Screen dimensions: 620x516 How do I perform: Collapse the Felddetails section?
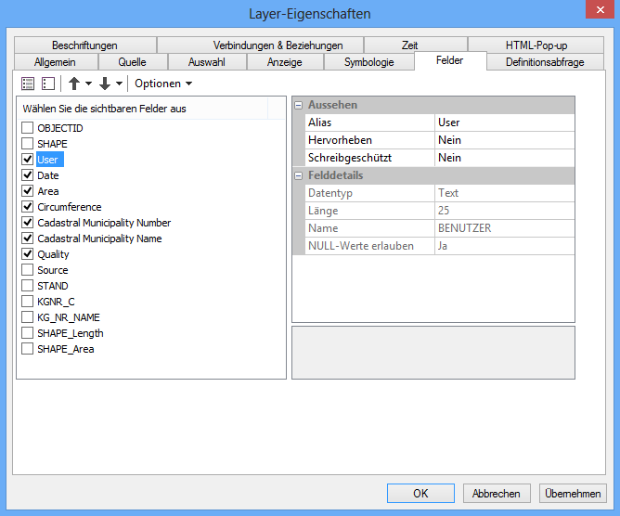click(x=299, y=175)
